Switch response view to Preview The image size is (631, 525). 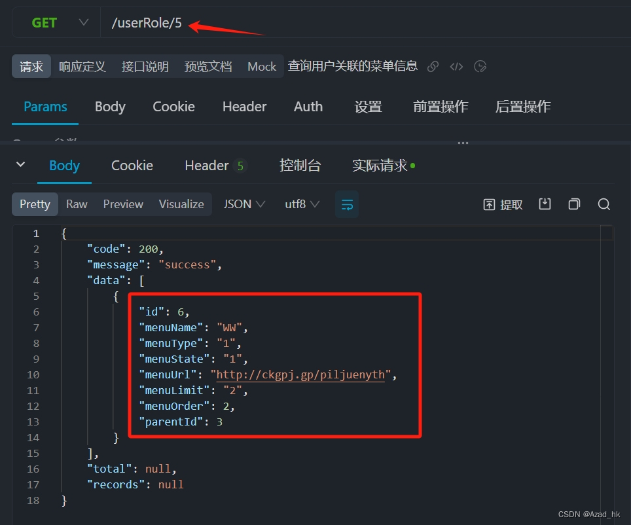[x=123, y=204]
